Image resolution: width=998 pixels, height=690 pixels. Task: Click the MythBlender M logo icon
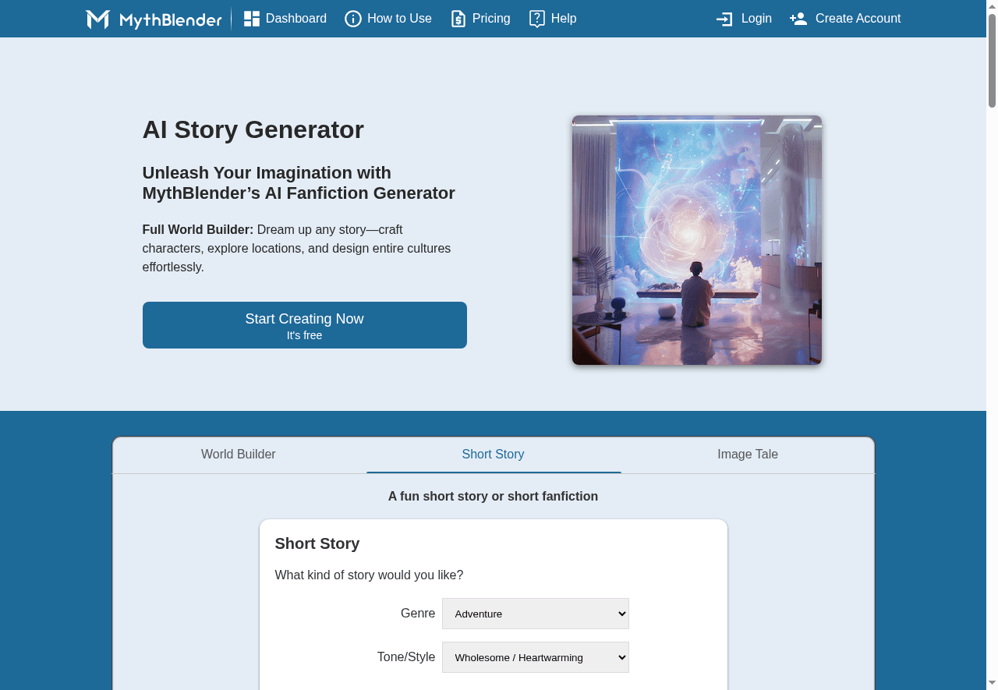[x=97, y=19]
